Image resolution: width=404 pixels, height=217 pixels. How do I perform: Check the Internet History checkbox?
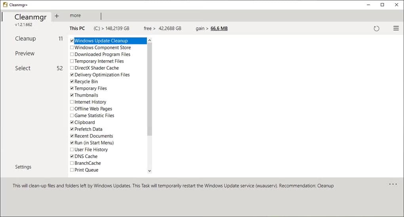pyautogui.click(x=72, y=102)
